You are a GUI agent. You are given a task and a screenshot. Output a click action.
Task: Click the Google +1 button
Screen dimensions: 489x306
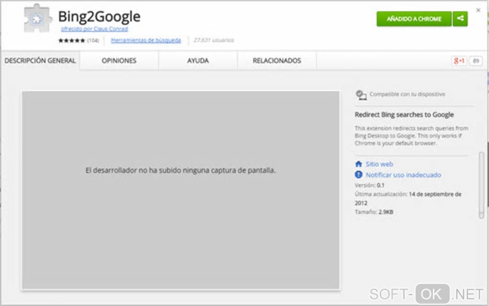459,61
